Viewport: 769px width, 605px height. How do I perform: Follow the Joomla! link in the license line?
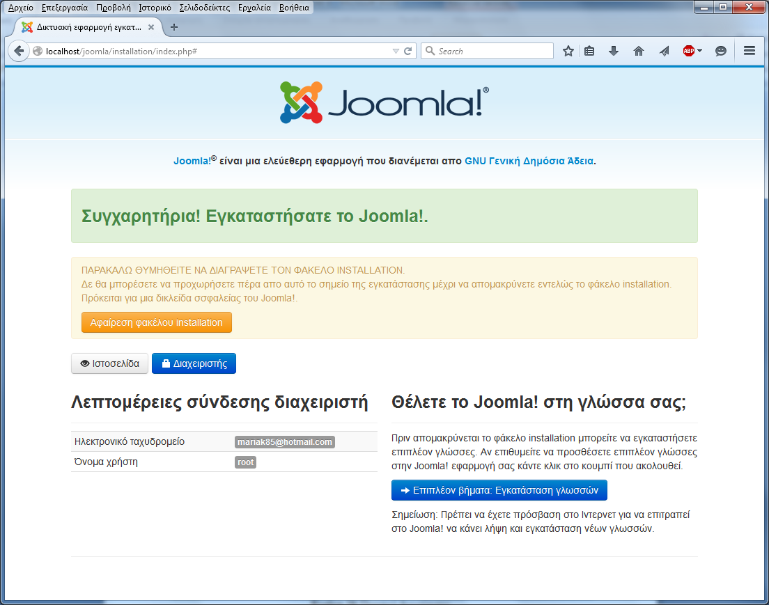click(192, 161)
